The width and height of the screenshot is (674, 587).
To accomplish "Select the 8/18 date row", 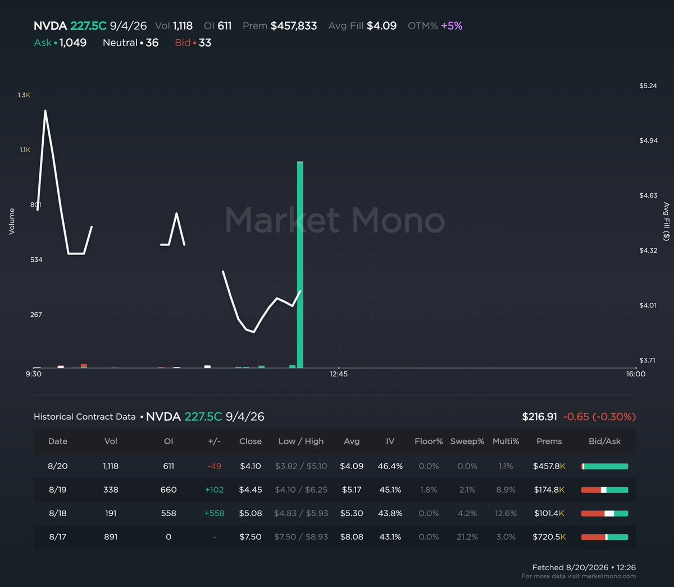I will [x=335, y=513].
